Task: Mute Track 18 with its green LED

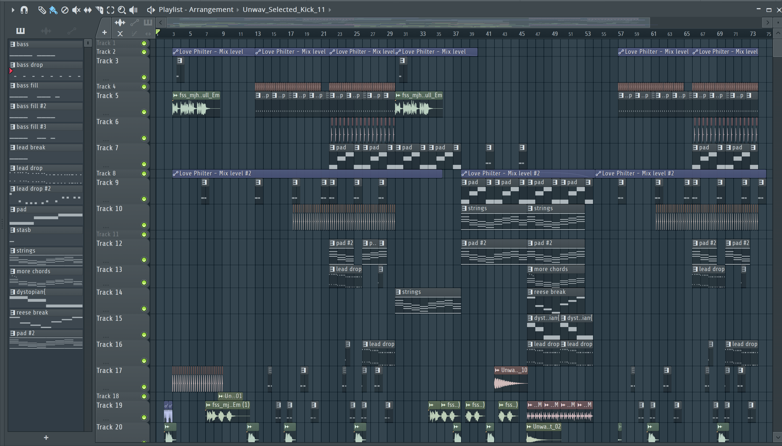Action: point(144,396)
